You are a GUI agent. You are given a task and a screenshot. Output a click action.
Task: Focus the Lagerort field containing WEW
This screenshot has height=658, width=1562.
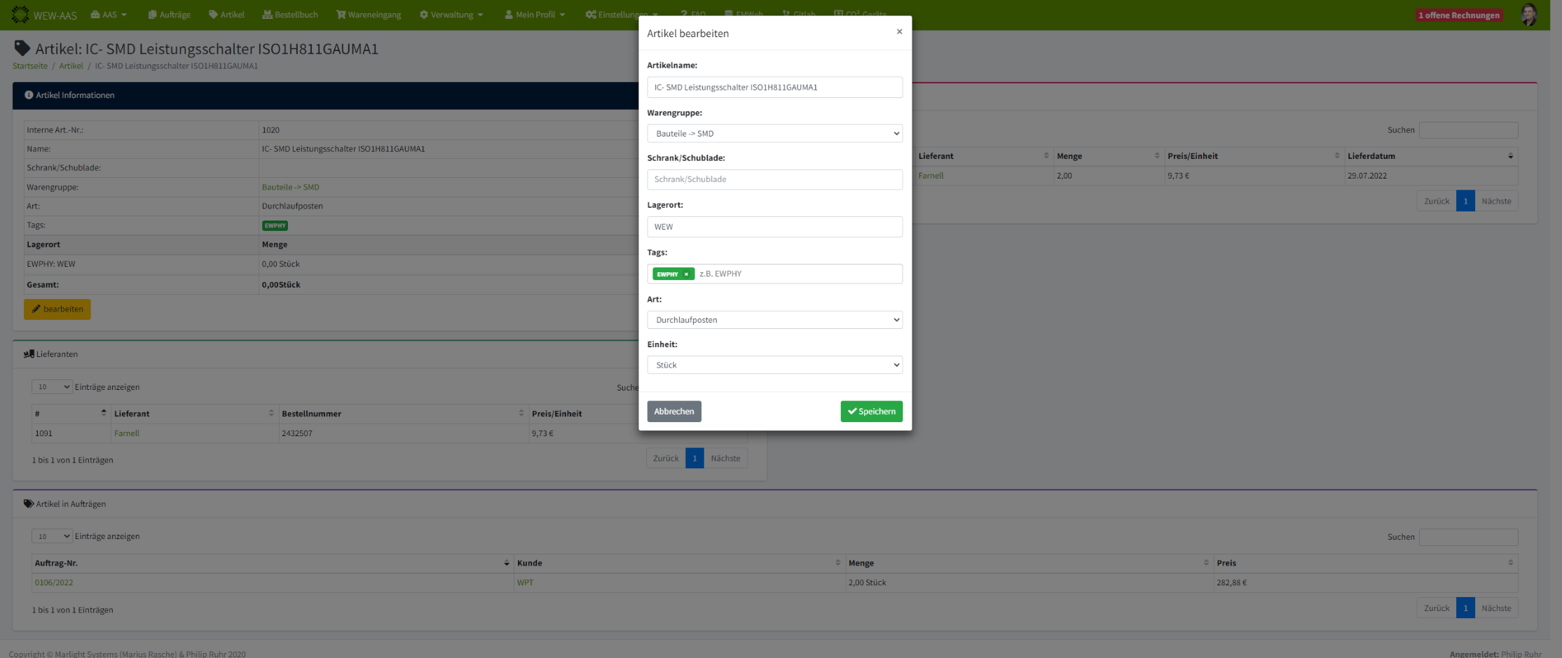click(774, 227)
